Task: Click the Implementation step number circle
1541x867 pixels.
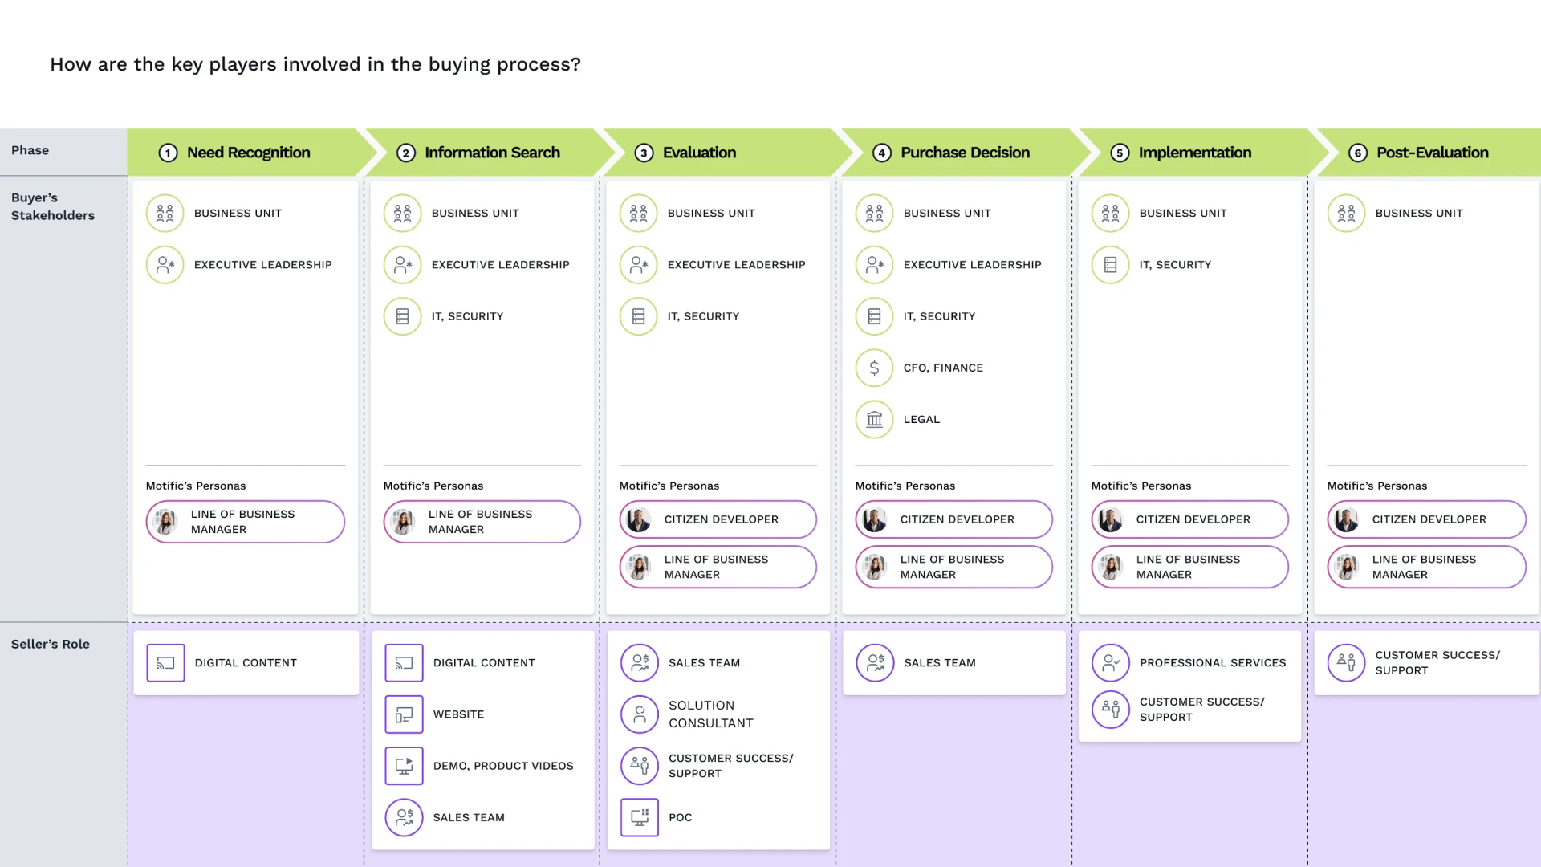Action: [1120, 153]
